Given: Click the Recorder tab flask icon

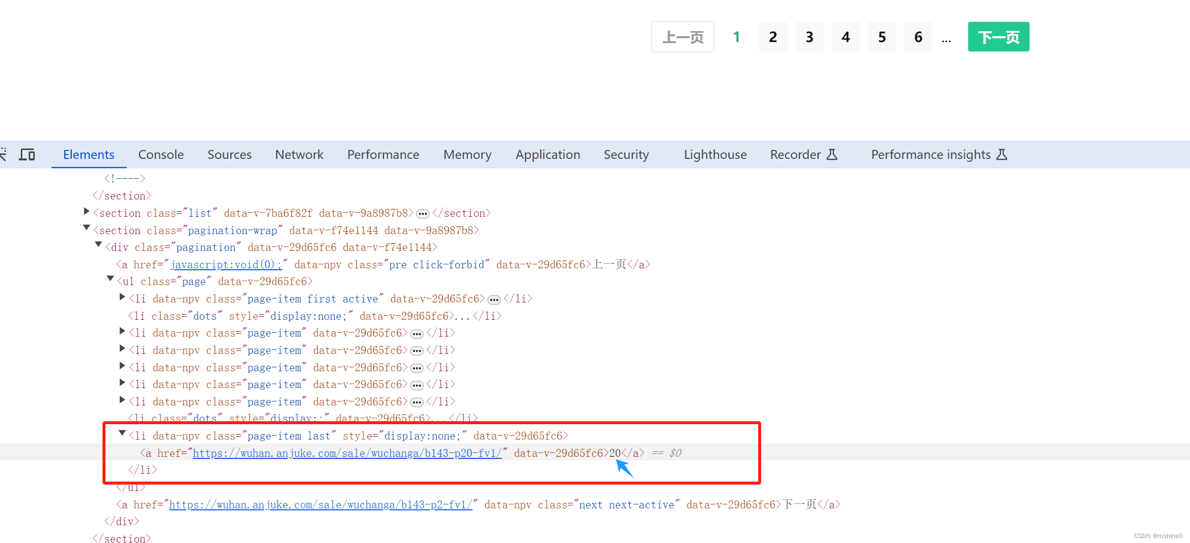Looking at the screenshot, I should click(832, 154).
